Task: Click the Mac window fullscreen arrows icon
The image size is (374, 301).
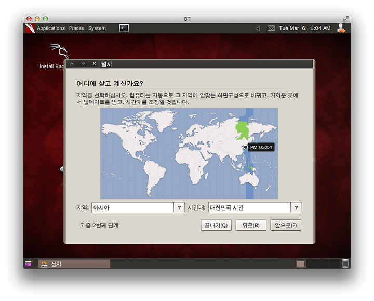Action: point(345,19)
